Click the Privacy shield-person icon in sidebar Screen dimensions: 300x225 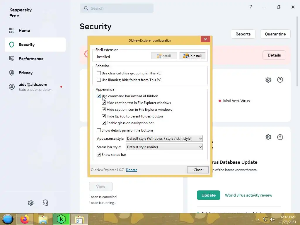[x=12, y=73]
